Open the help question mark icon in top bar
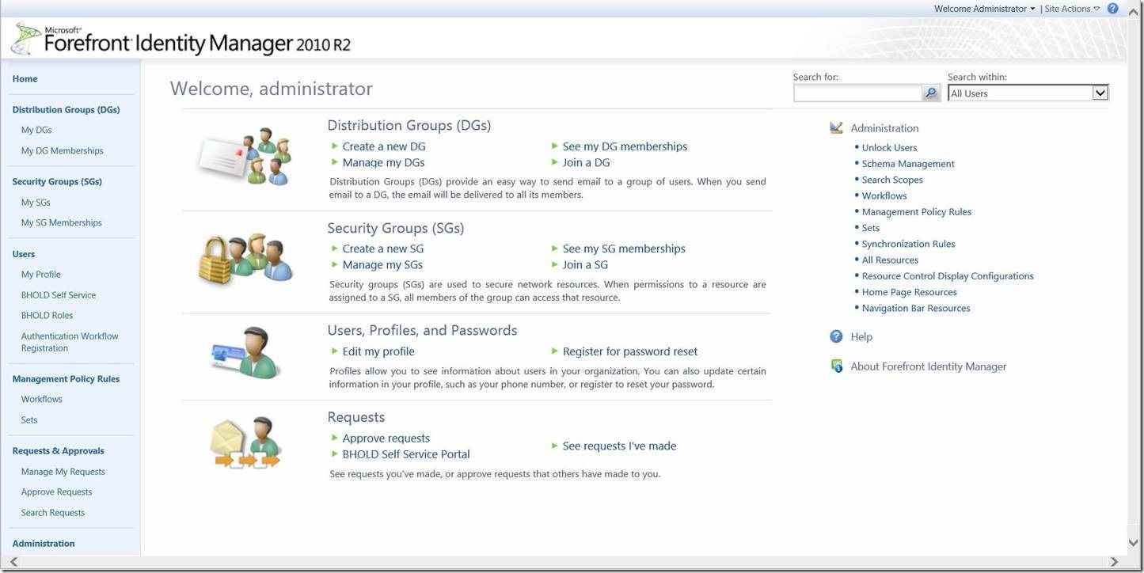This screenshot has width=1144, height=573. click(x=1112, y=9)
